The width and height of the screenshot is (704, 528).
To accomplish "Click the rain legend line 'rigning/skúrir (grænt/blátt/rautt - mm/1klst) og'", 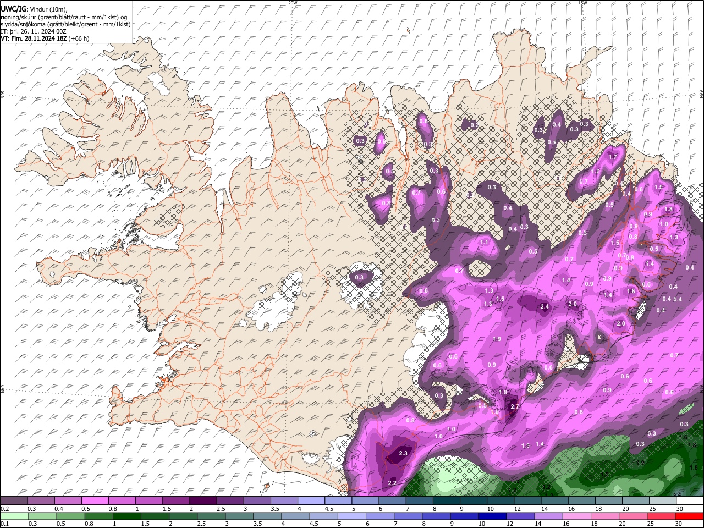I will click(x=64, y=16).
